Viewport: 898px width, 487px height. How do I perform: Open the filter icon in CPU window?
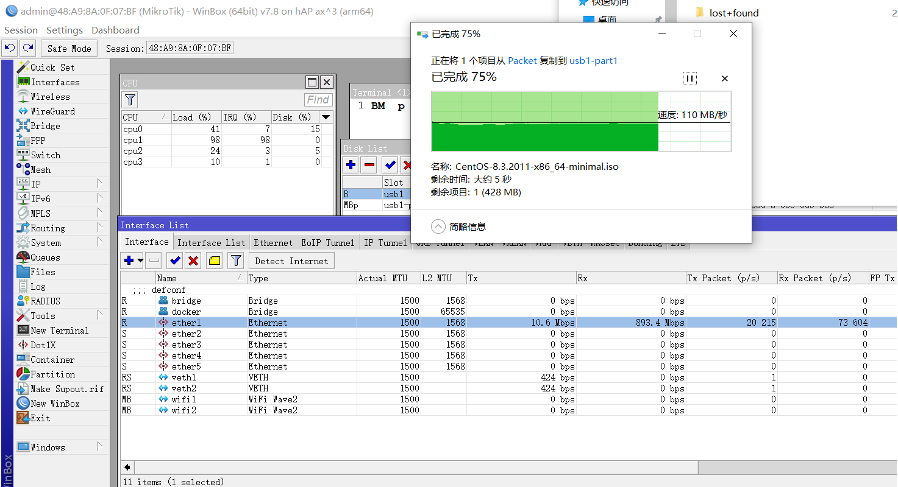click(x=130, y=100)
